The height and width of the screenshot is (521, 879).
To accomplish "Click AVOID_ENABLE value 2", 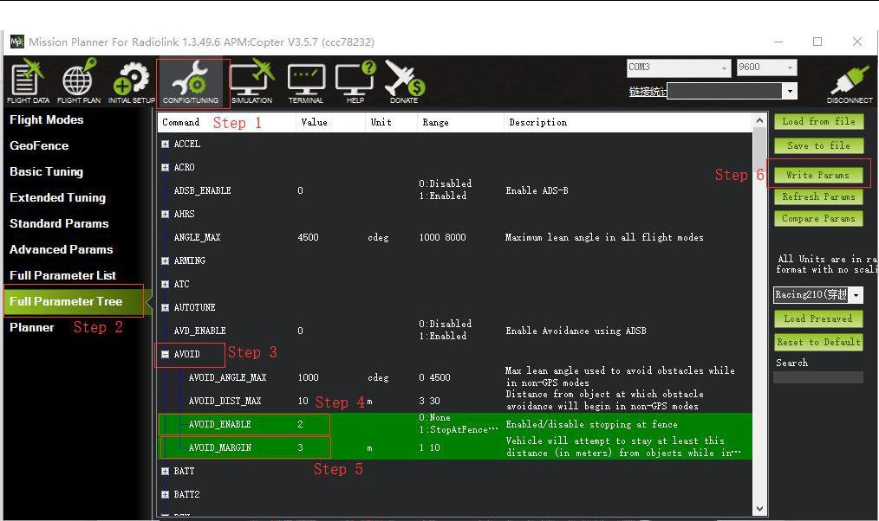I will [x=301, y=424].
